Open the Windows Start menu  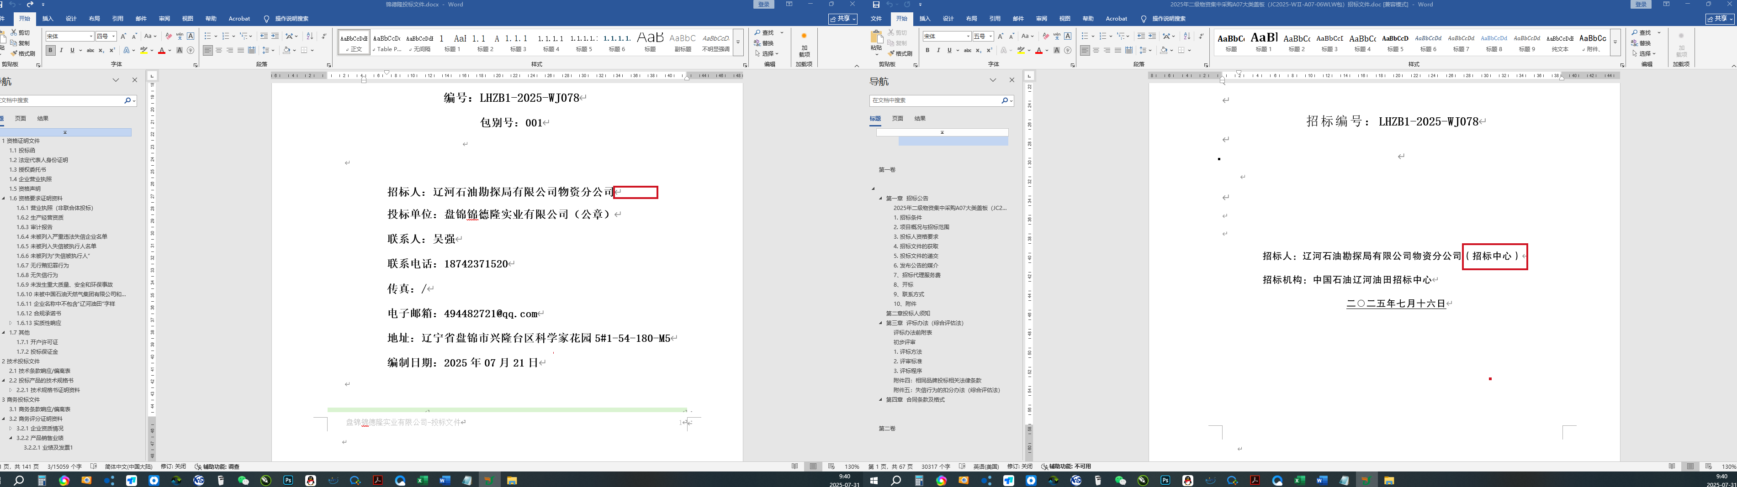(x=874, y=480)
